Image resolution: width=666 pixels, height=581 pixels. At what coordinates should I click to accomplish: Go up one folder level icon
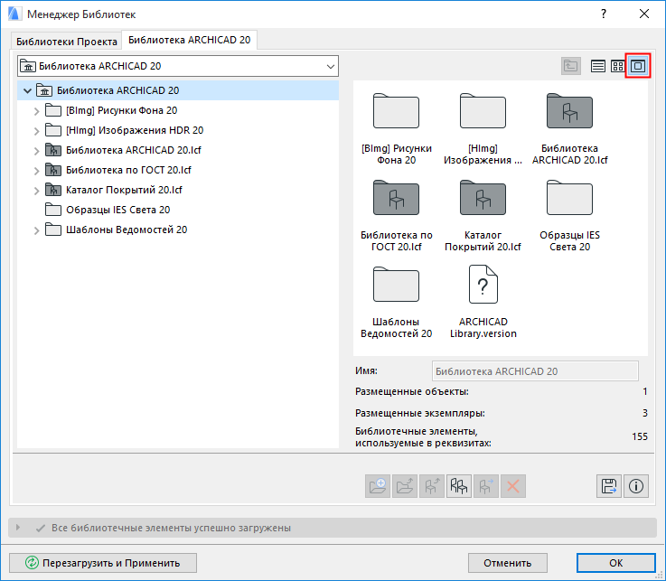click(570, 66)
